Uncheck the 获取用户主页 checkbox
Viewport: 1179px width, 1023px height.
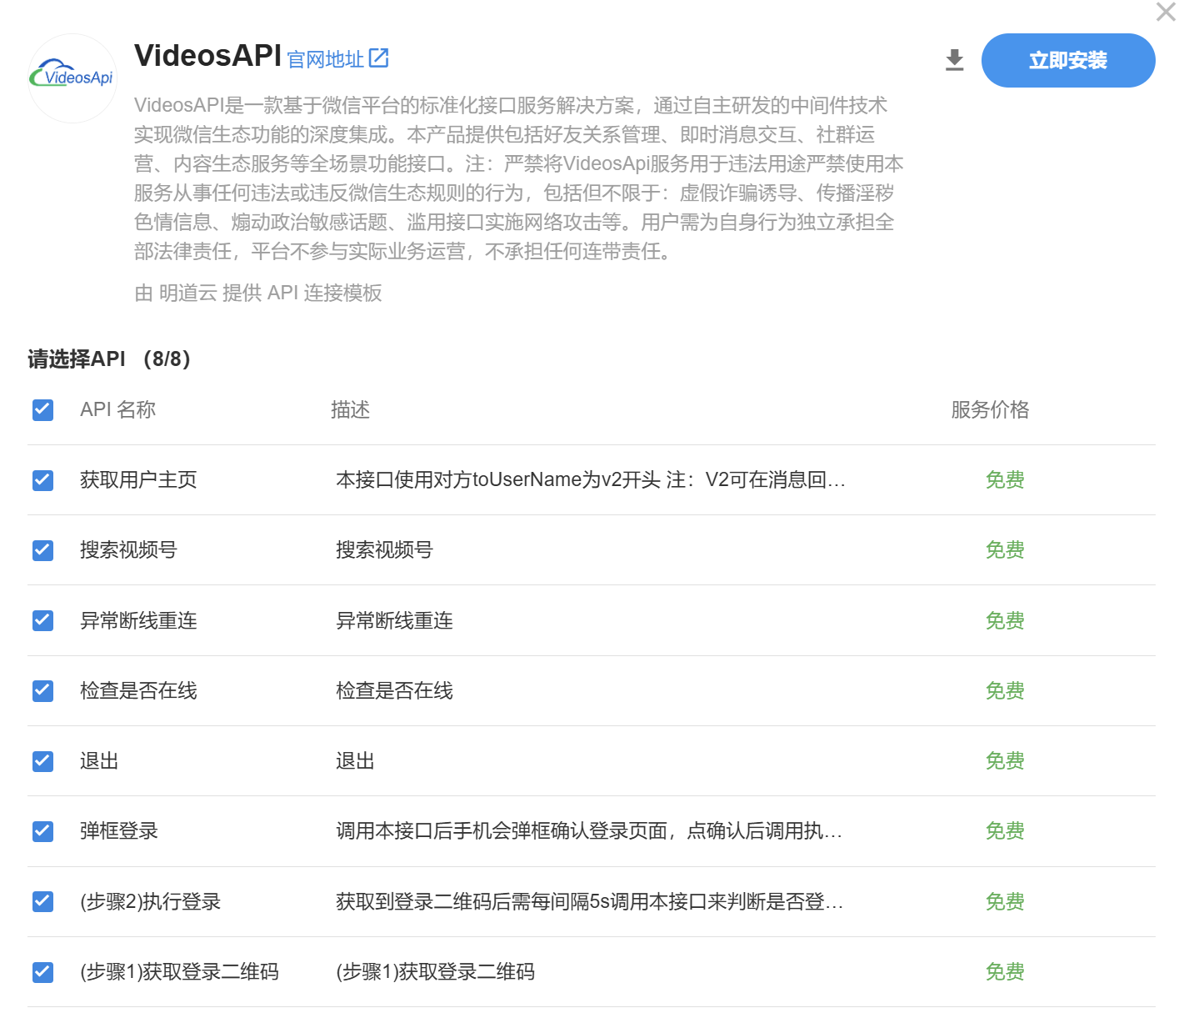click(x=42, y=480)
